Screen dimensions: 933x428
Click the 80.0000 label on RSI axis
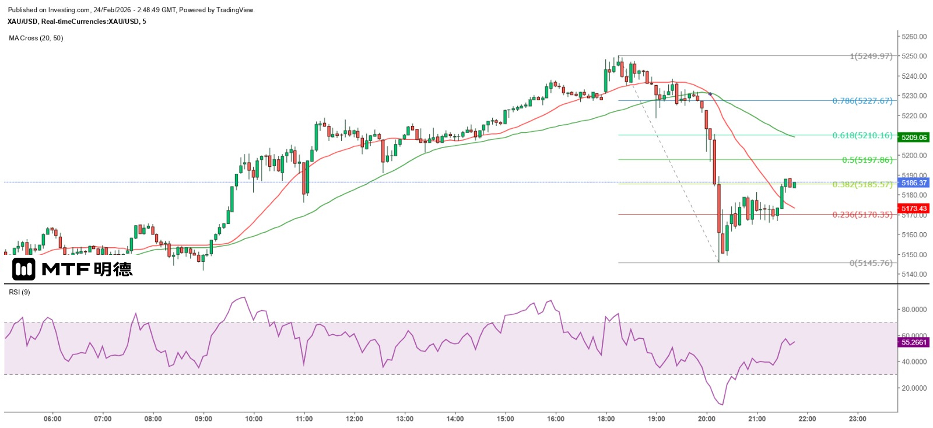pos(914,310)
